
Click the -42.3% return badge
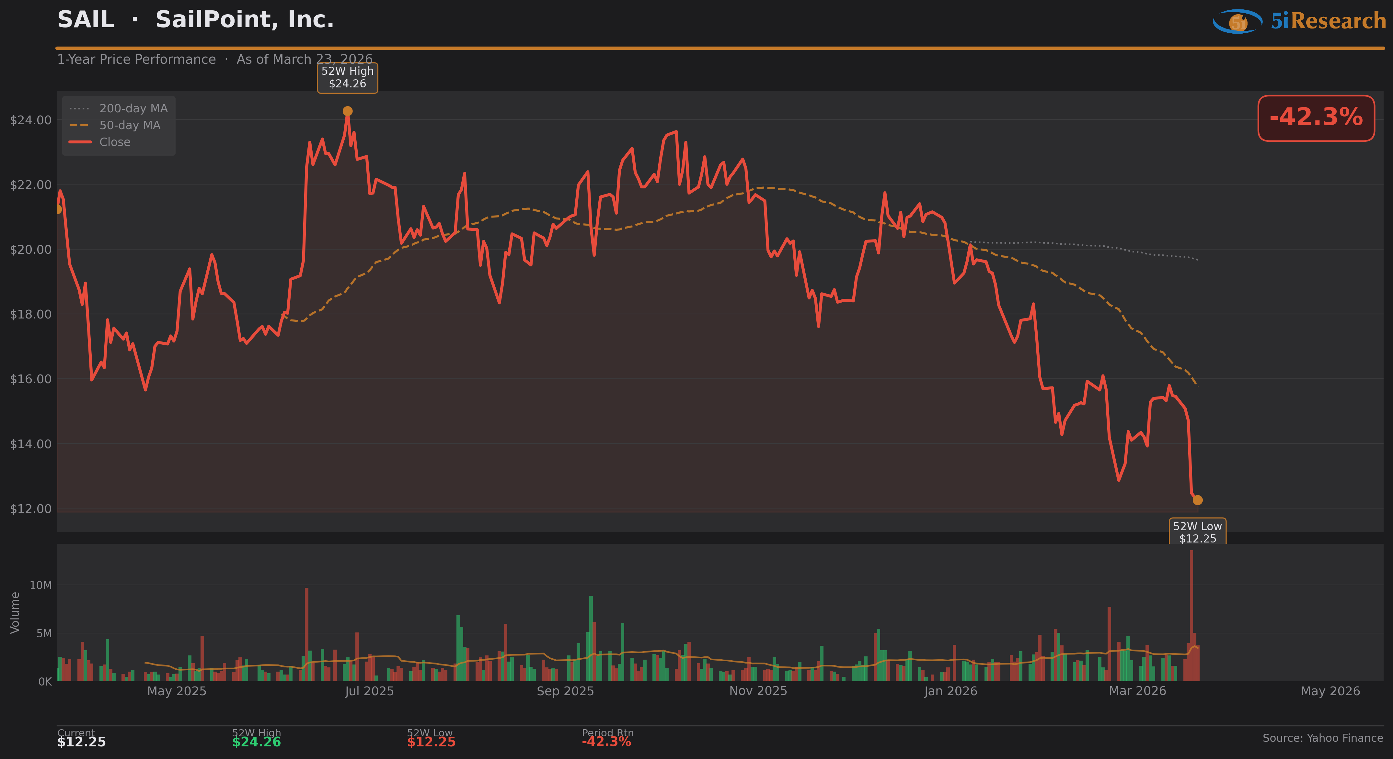click(1316, 118)
